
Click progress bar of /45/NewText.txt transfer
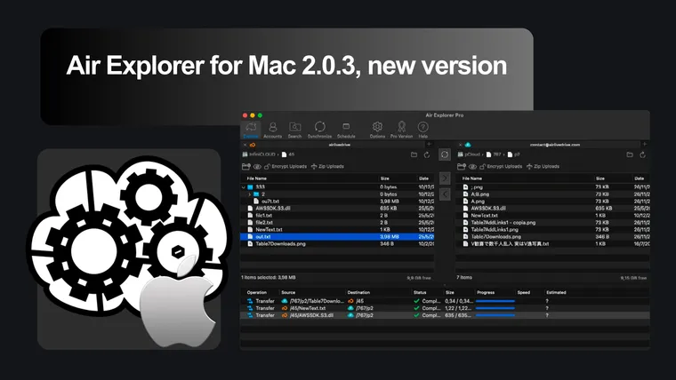coord(495,308)
